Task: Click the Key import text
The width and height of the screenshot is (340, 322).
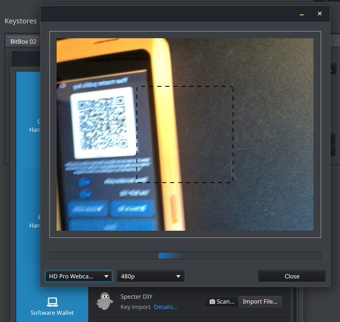Action: click(135, 307)
